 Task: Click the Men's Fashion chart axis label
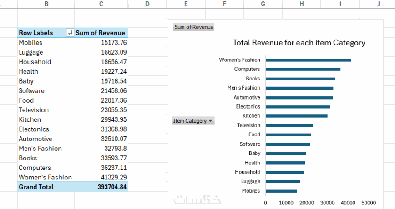243,88
